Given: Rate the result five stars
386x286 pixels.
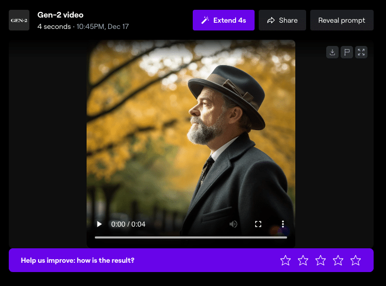Looking at the screenshot, I should tap(356, 260).
